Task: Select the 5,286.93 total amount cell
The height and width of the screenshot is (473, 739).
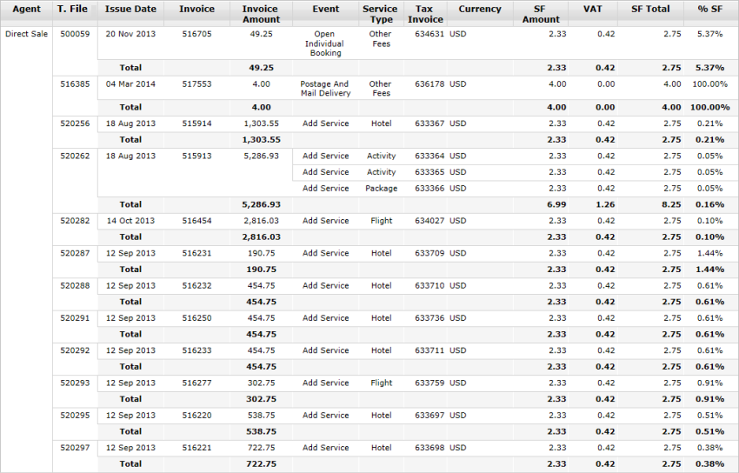Action: [261, 204]
